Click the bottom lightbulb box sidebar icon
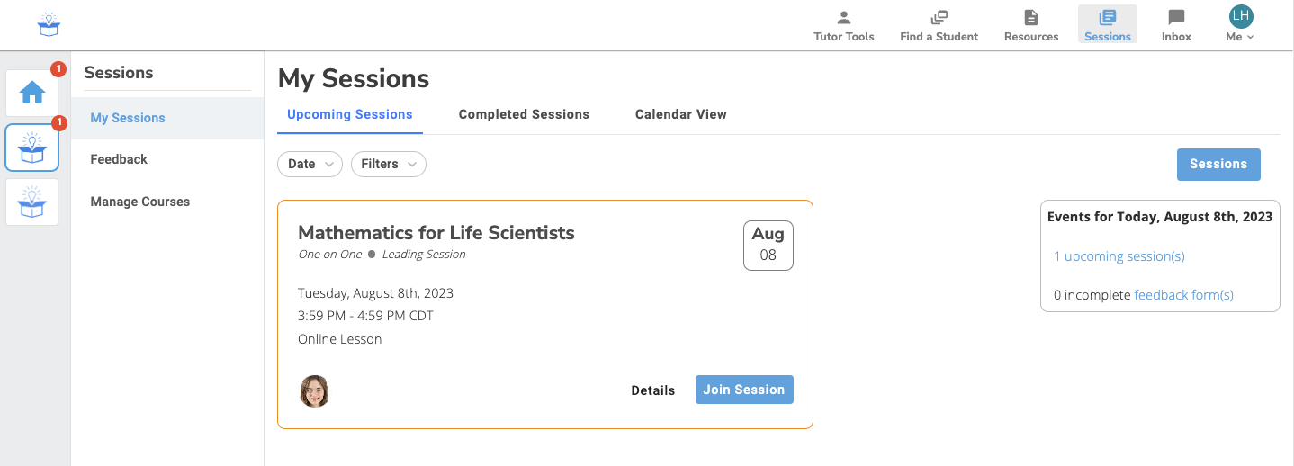This screenshot has width=1294, height=466. tap(32, 202)
